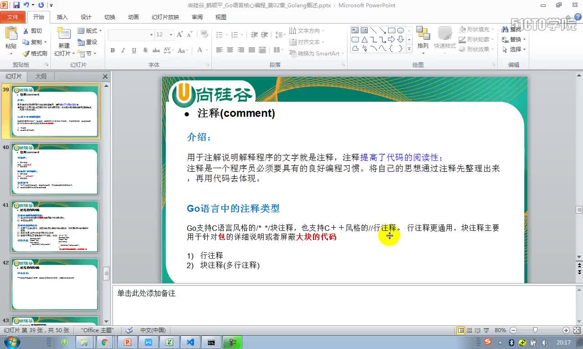
Task: Open the Layout (版式) dropdown
Action: (89, 31)
